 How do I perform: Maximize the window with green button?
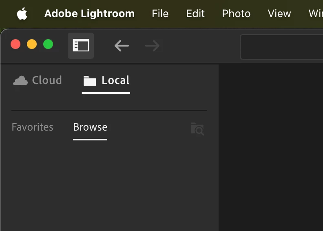click(48, 44)
